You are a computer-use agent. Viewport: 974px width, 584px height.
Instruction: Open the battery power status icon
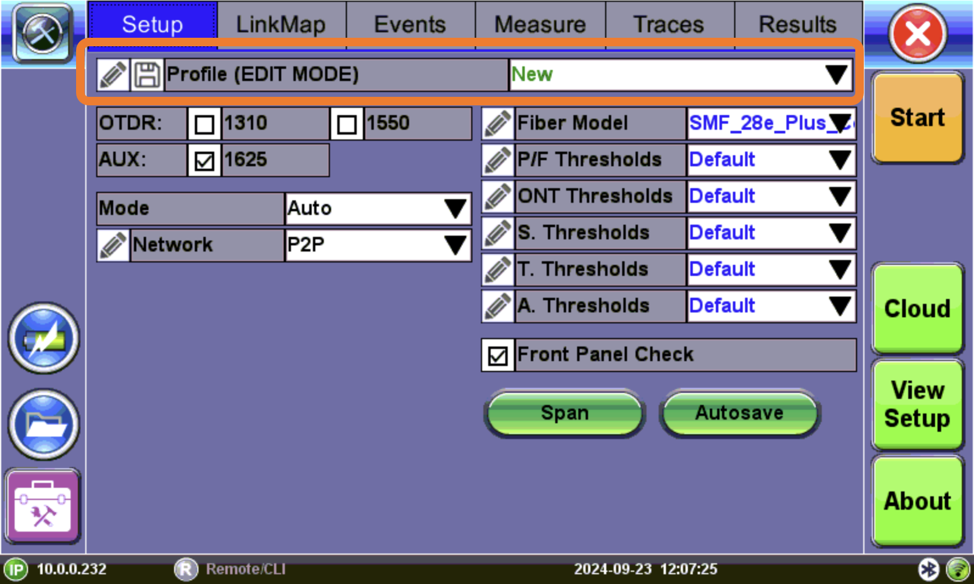coord(44,339)
